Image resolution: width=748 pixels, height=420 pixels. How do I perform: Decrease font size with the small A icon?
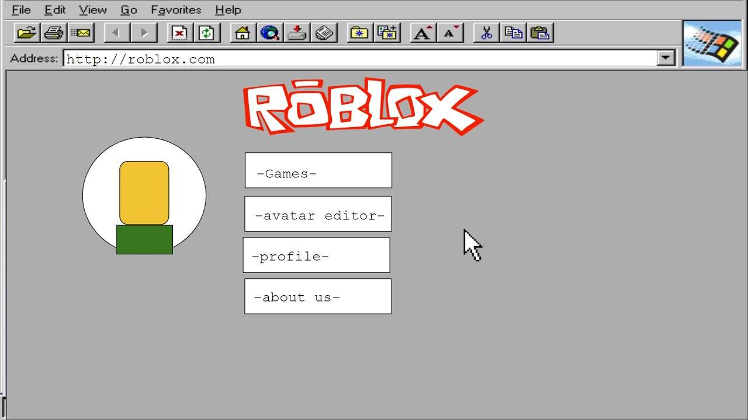(450, 33)
